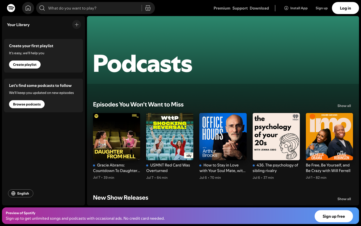Viewport: 361px width, 226px height.
Task: Click 'Preview of Spotify' banner text
Action: (21, 213)
